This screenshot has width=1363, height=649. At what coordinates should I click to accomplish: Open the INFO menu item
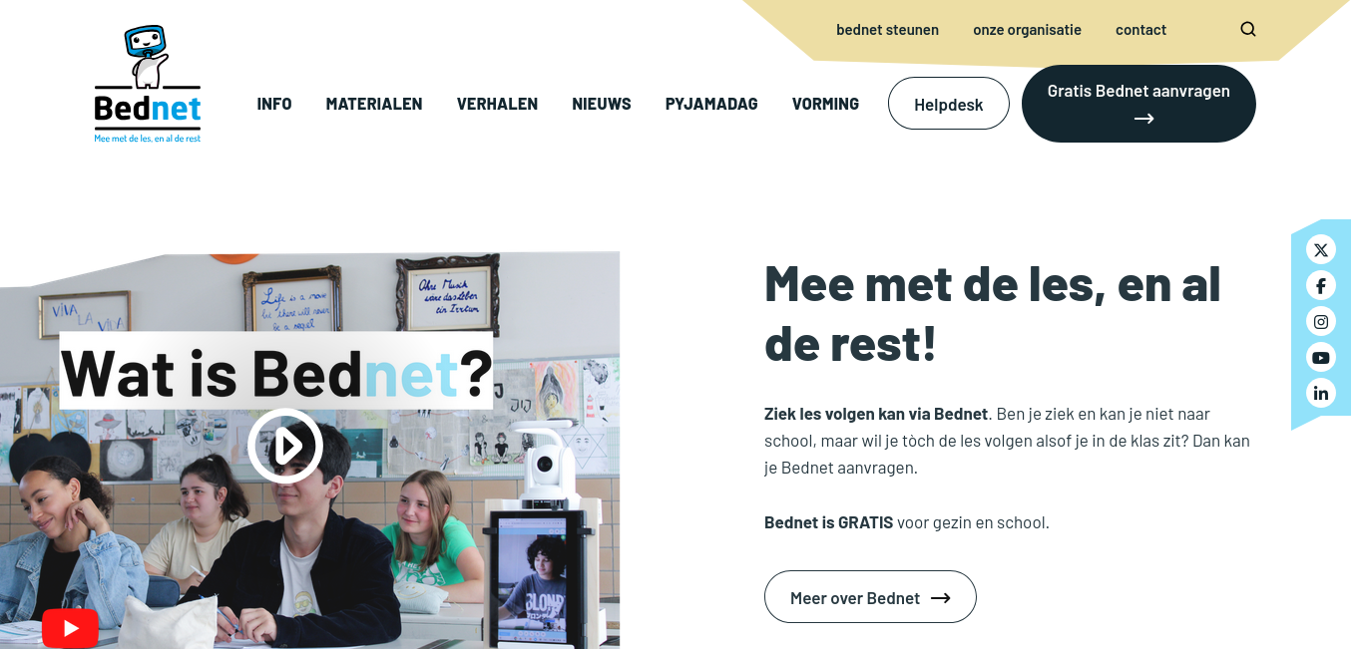[274, 104]
